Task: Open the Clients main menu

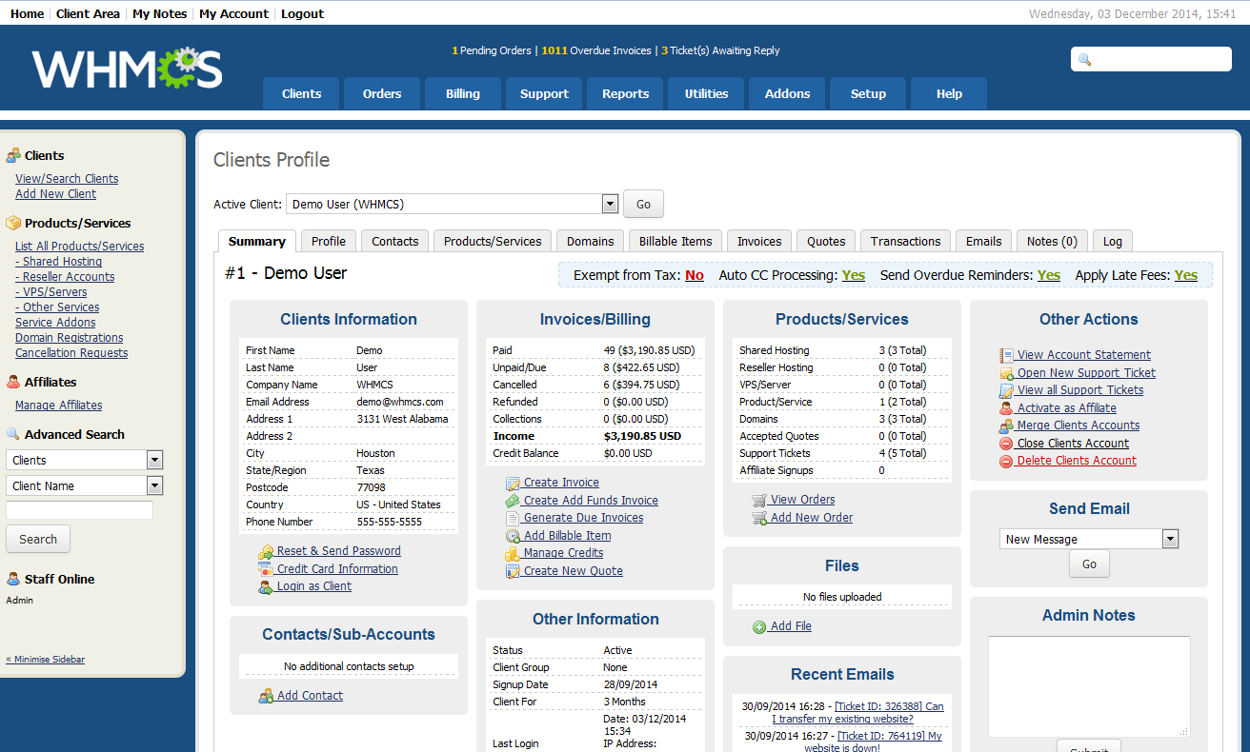Action: tap(301, 93)
